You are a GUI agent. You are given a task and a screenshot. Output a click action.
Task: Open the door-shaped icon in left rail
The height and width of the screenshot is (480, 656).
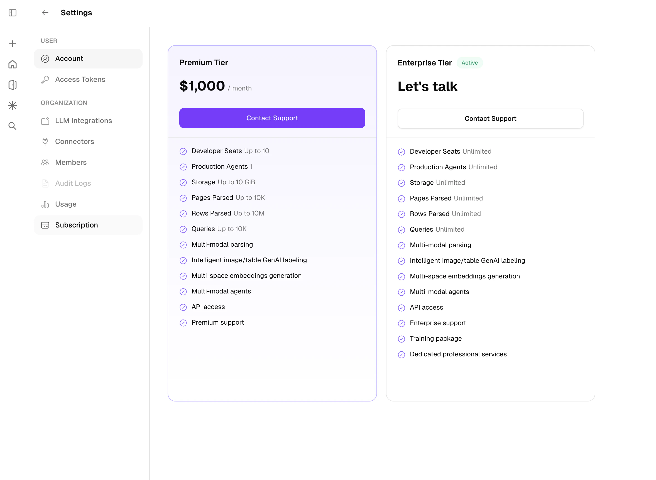coord(12,85)
